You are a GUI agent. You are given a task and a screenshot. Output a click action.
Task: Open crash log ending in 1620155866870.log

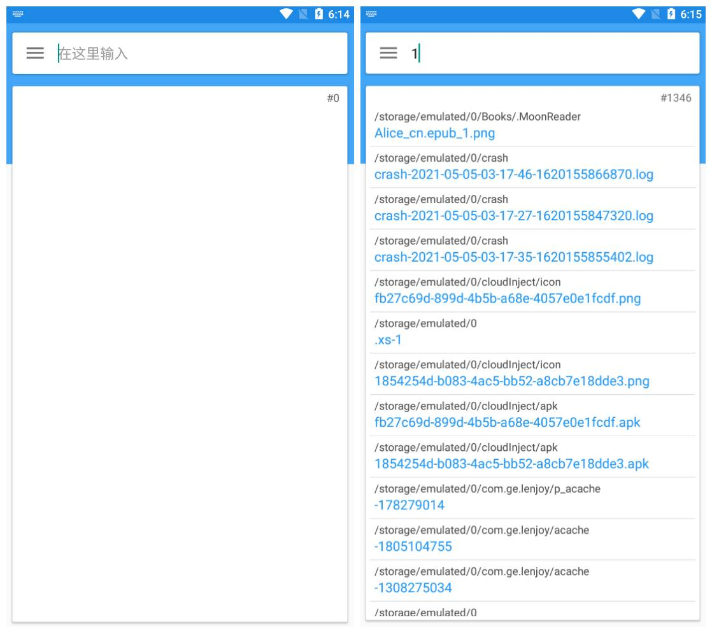pyautogui.click(x=513, y=174)
